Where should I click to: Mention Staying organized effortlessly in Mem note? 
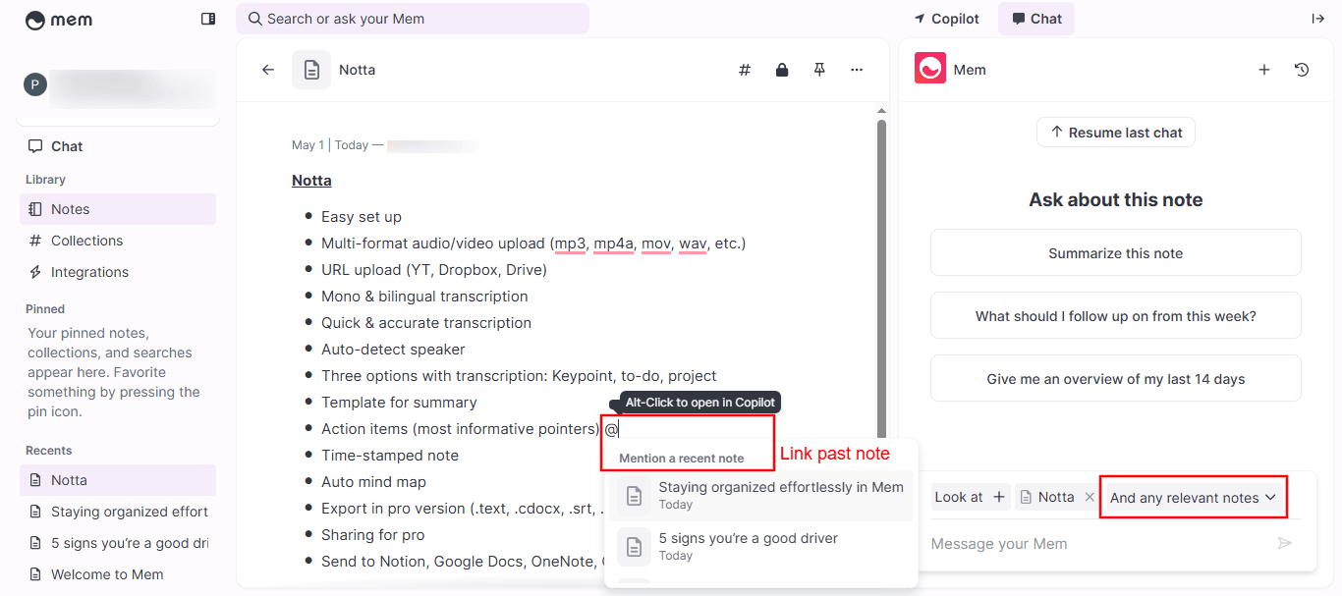click(761, 496)
